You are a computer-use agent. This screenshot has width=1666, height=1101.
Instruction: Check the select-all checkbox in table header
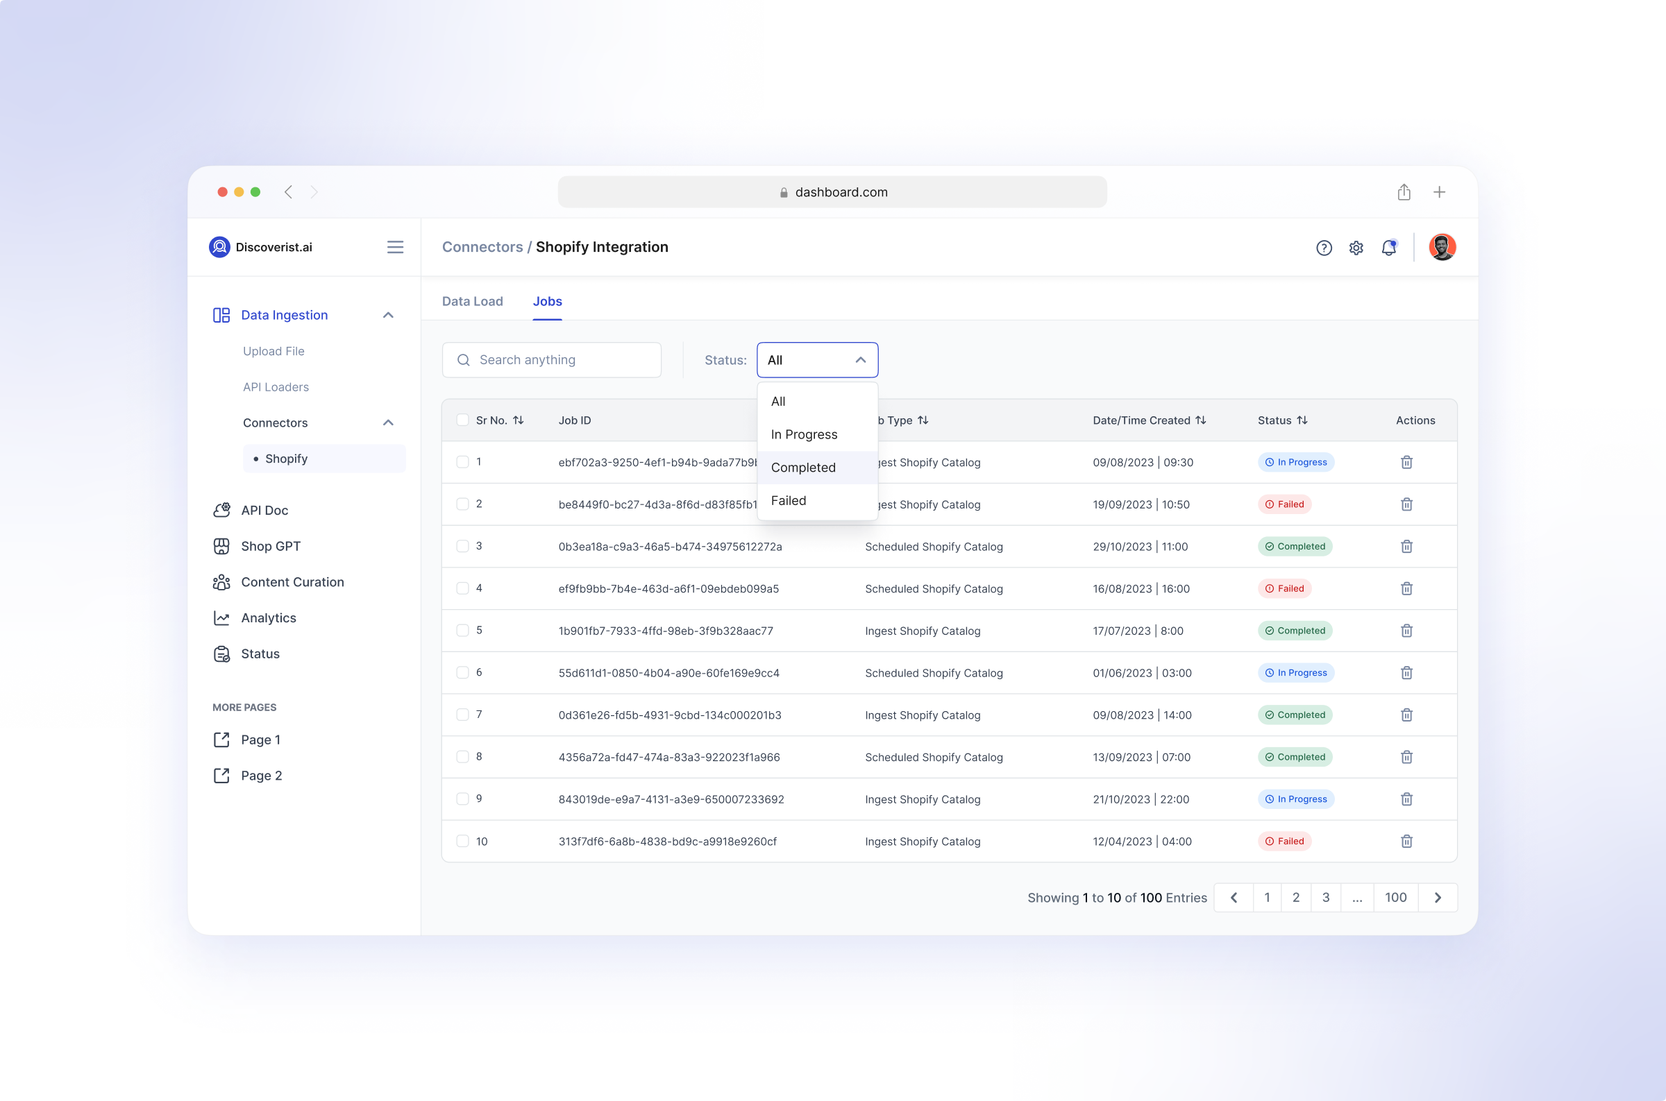(x=463, y=419)
